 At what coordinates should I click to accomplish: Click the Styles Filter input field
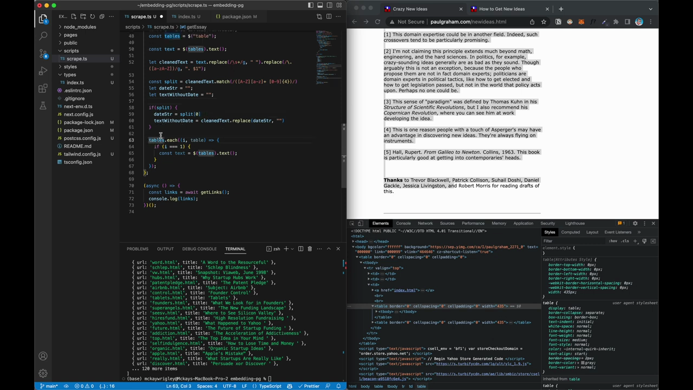coord(574,241)
